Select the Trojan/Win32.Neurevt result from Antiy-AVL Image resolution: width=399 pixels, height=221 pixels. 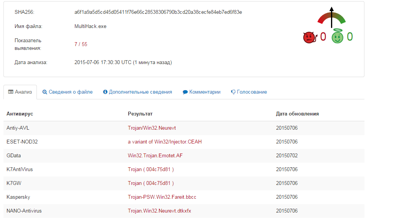pyautogui.click(x=152, y=128)
